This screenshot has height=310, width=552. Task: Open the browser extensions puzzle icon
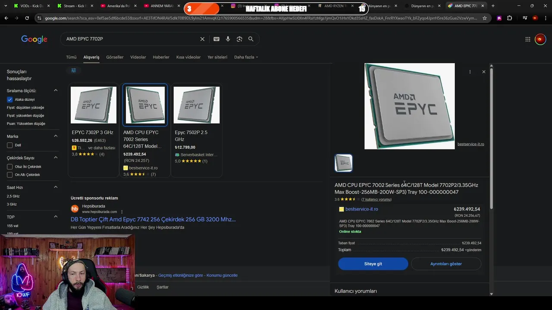click(x=510, y=18)
